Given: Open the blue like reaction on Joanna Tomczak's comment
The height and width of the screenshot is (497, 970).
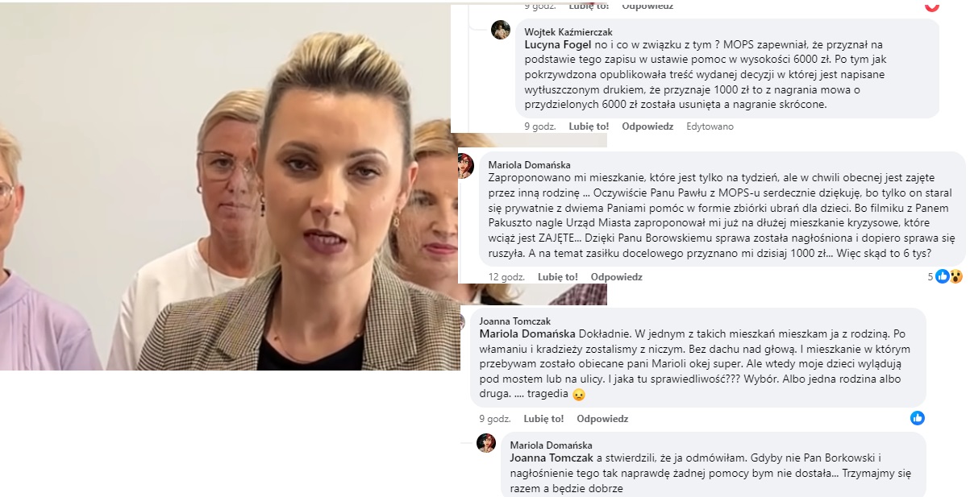Looking at the screenshot, I should [917, 418].
